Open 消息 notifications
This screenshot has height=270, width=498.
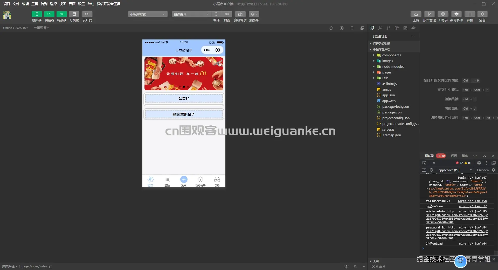(482, 14)
